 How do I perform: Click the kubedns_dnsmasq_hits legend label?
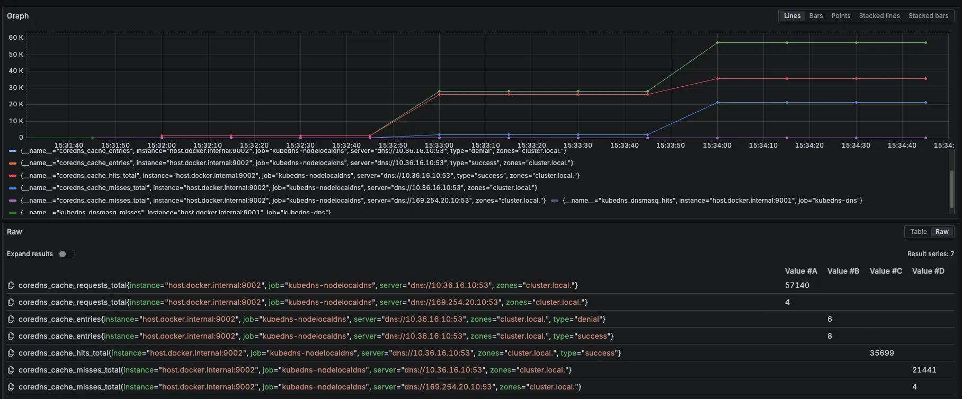tap(712, 201)
